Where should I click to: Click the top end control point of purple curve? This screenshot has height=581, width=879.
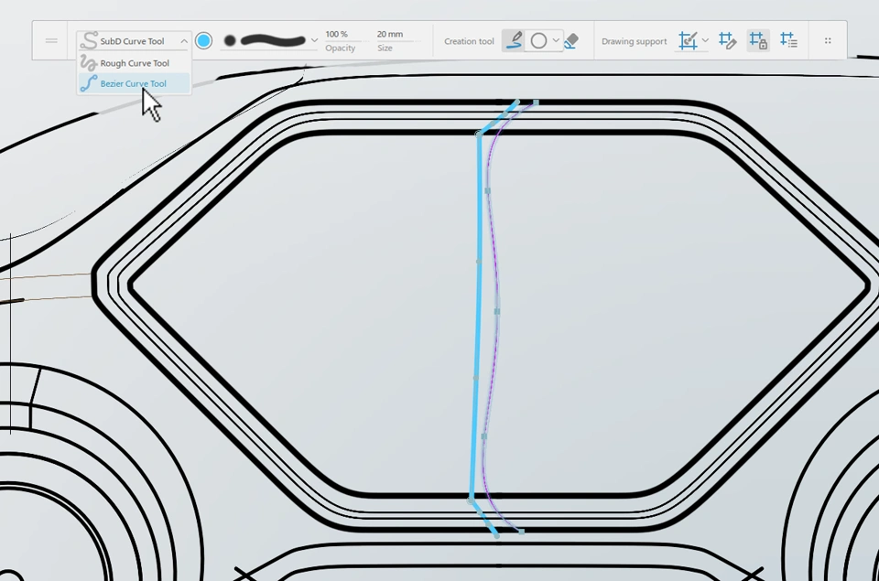(x=536, y=102)
